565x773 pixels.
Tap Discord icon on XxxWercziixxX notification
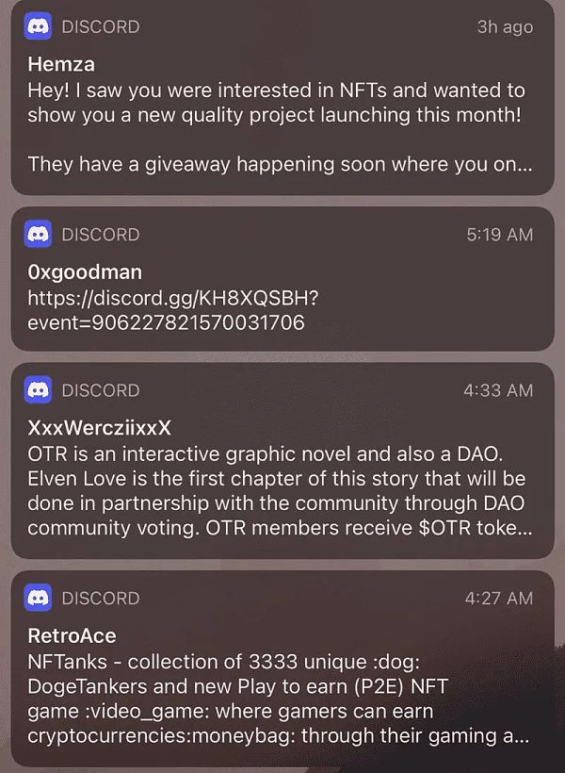[38, 390]
